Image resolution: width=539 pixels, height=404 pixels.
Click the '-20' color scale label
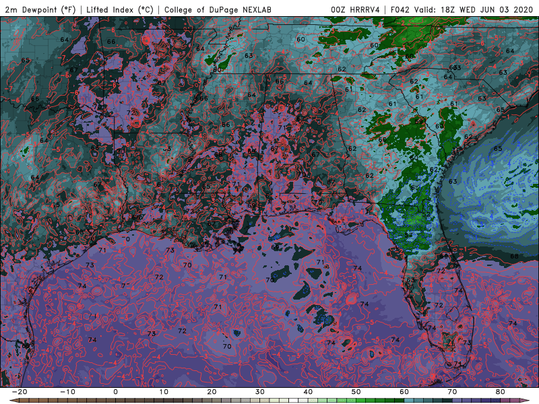[x=20, y=392]
